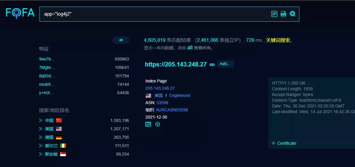Click the plus icon beside Certificate
This screenshot has width=355, height=167.
point(273,143)
